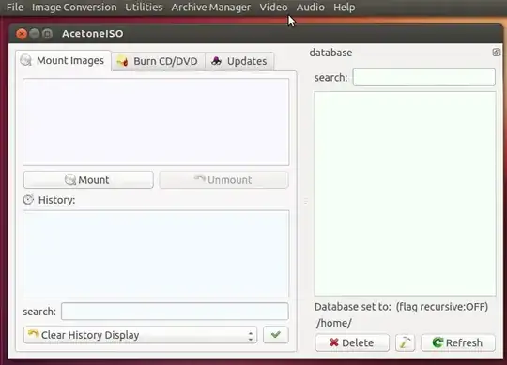Viewport: 507px width, 365px height.
Task: Open the Video menu
Action: (273, 8)
